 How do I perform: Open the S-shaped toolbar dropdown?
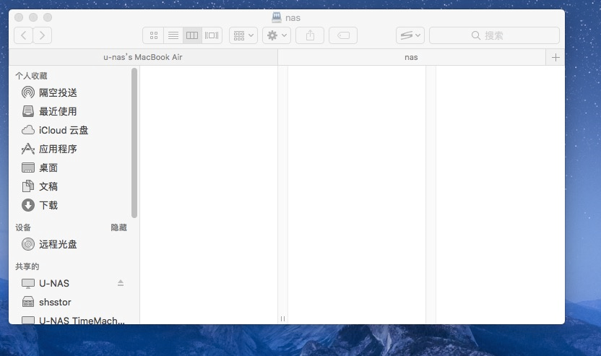(x=410, y=35)
